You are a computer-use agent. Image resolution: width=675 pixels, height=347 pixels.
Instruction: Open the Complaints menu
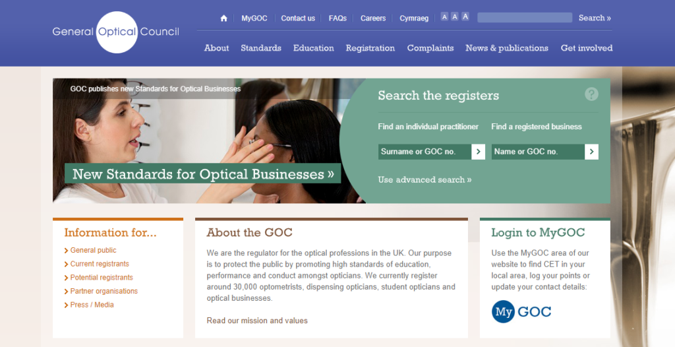[430, 48]
